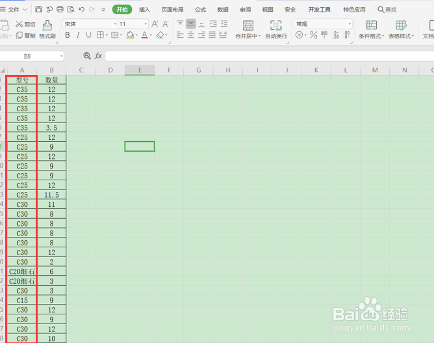This screenshot has width=434, height=343.
Task: Click Auto Wrap (自动换行)
Action: point(276,29)
